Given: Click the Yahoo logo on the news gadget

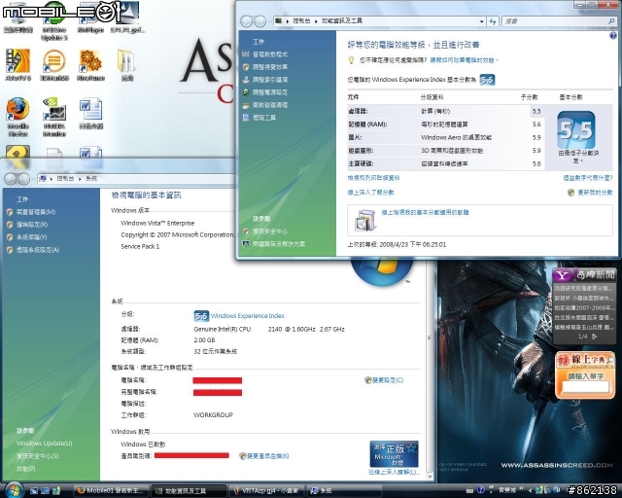Looking at the screenshot, I should coord(562,275).
